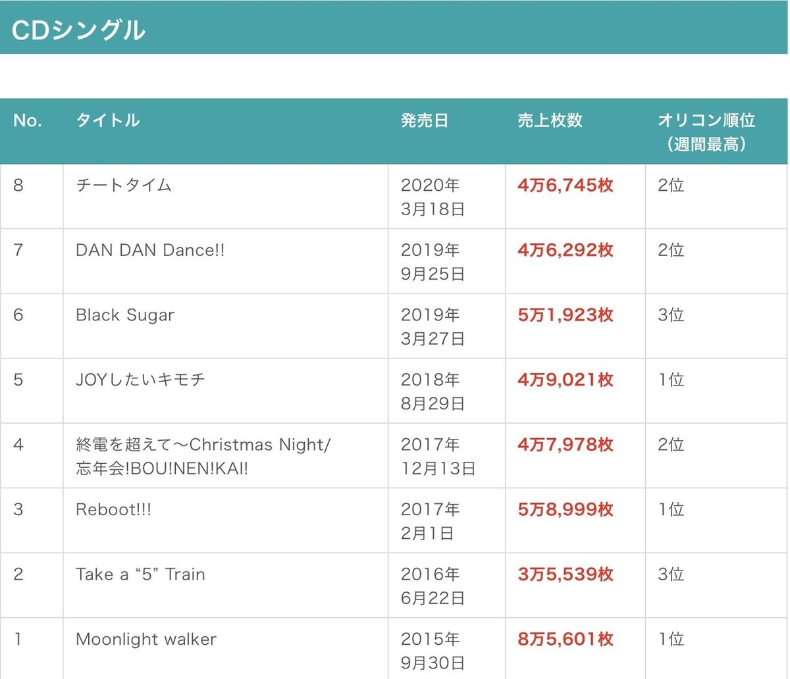Select the title Take a "5" Train
Viewport: 790px width, 679px height.
140,574
